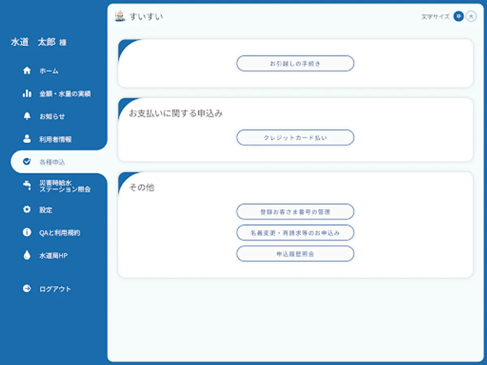Click the クレジットカード払い button

pos(295,137)
